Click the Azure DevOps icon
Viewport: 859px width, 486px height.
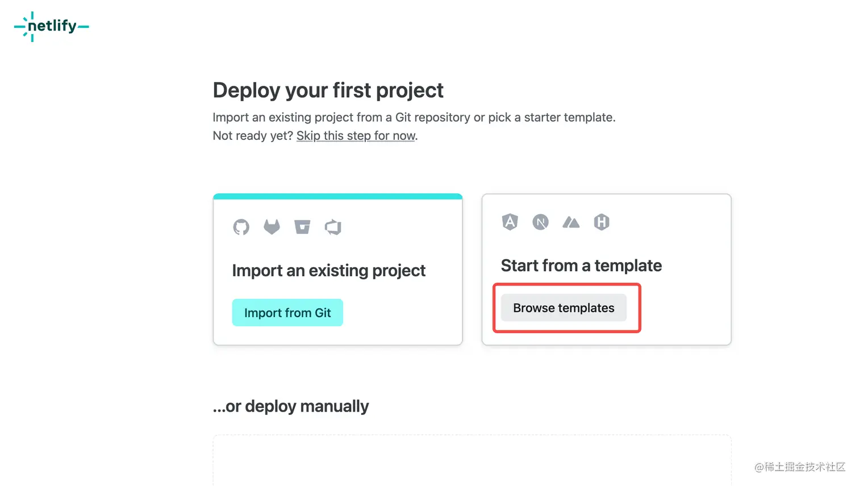pos(333,227)
